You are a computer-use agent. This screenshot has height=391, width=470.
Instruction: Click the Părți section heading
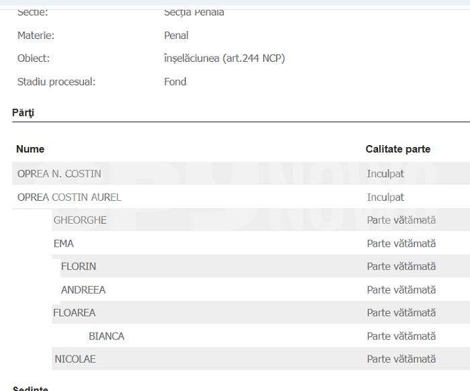point(23,113)
